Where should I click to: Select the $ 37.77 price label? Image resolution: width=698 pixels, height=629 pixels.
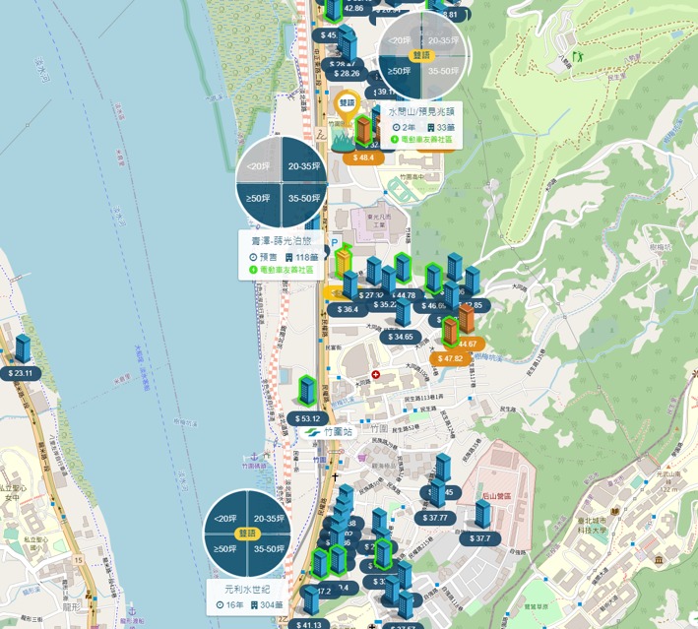pyautogui.click(x=435, y=518)
